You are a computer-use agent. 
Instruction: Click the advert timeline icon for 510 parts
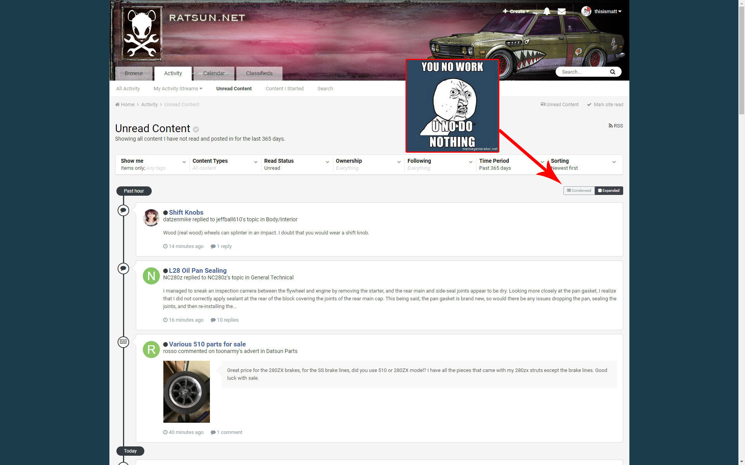tap(123, 342)
